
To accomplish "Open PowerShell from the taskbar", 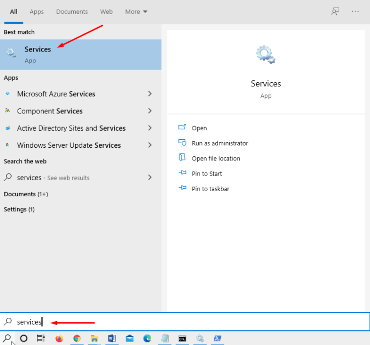I will click(x=217, y=338).
